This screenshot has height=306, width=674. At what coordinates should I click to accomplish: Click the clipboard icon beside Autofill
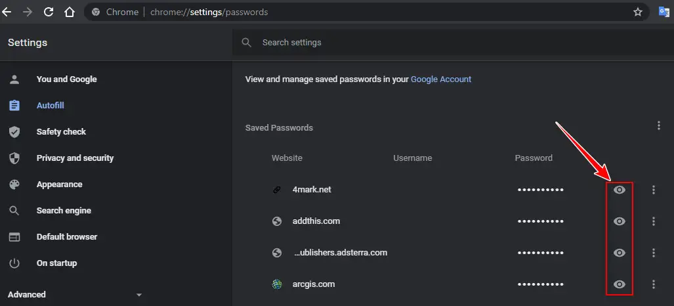tap(14, 106)
